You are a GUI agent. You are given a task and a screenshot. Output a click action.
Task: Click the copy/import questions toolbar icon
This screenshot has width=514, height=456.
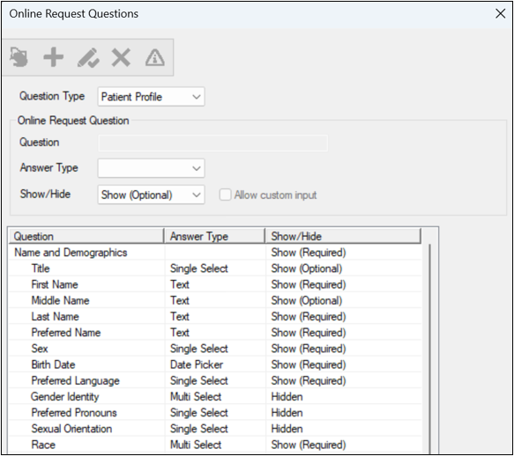(x=19, y=57)
